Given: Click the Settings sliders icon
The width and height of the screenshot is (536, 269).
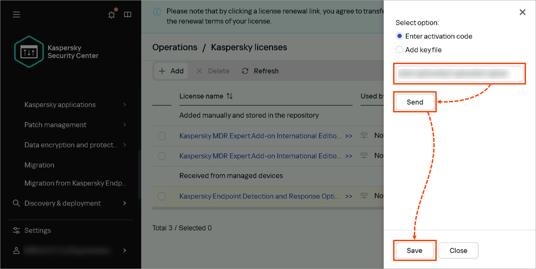Looking at the screenshot, I should (x=16, y=230).
